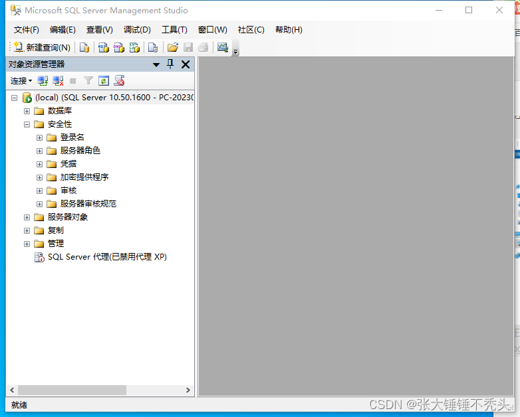Select the 加密提供程序 tree item
Viewport: 520px width, 417px height.
pyautogui.click(x=84, y=177)
